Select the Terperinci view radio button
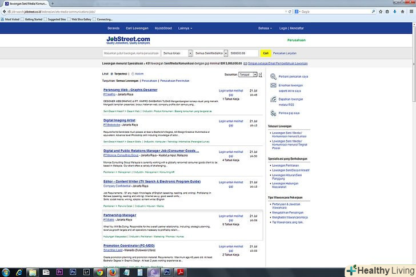 pyautogui.click(x=111, y=74)
